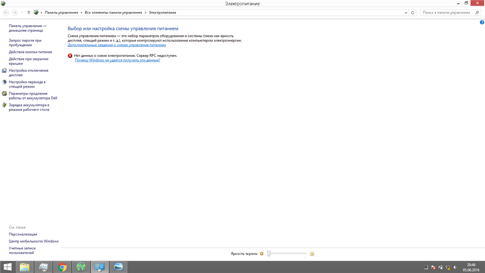The image size is (485, 273).
Task: Open the recent pages dropdown arrow
Action: coord(22,13)
